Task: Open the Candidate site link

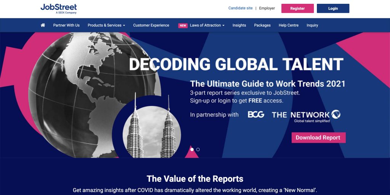Action: coord(240,8)
